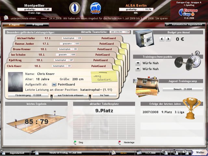The height and width of the screenshot is (156, 208).
Task: Open the News envelope in bottom bar
Action: click(x=113, y=152)
